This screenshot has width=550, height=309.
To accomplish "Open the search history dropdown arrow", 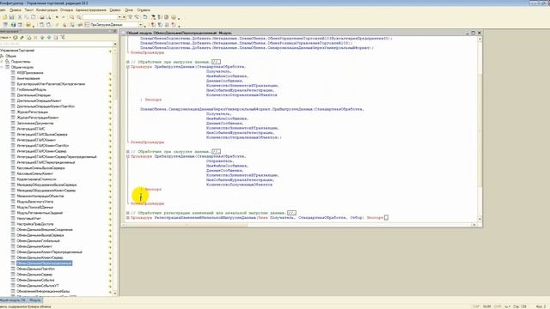I will click(x=119, y=17).
